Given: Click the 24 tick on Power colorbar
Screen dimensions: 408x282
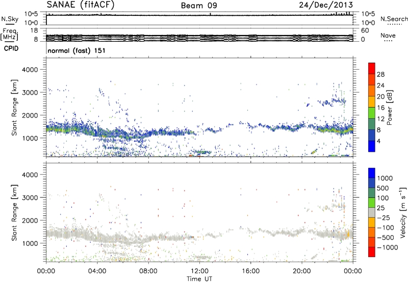Looking at the screenshot, I should pyautogui.click(x=380, y=86).
